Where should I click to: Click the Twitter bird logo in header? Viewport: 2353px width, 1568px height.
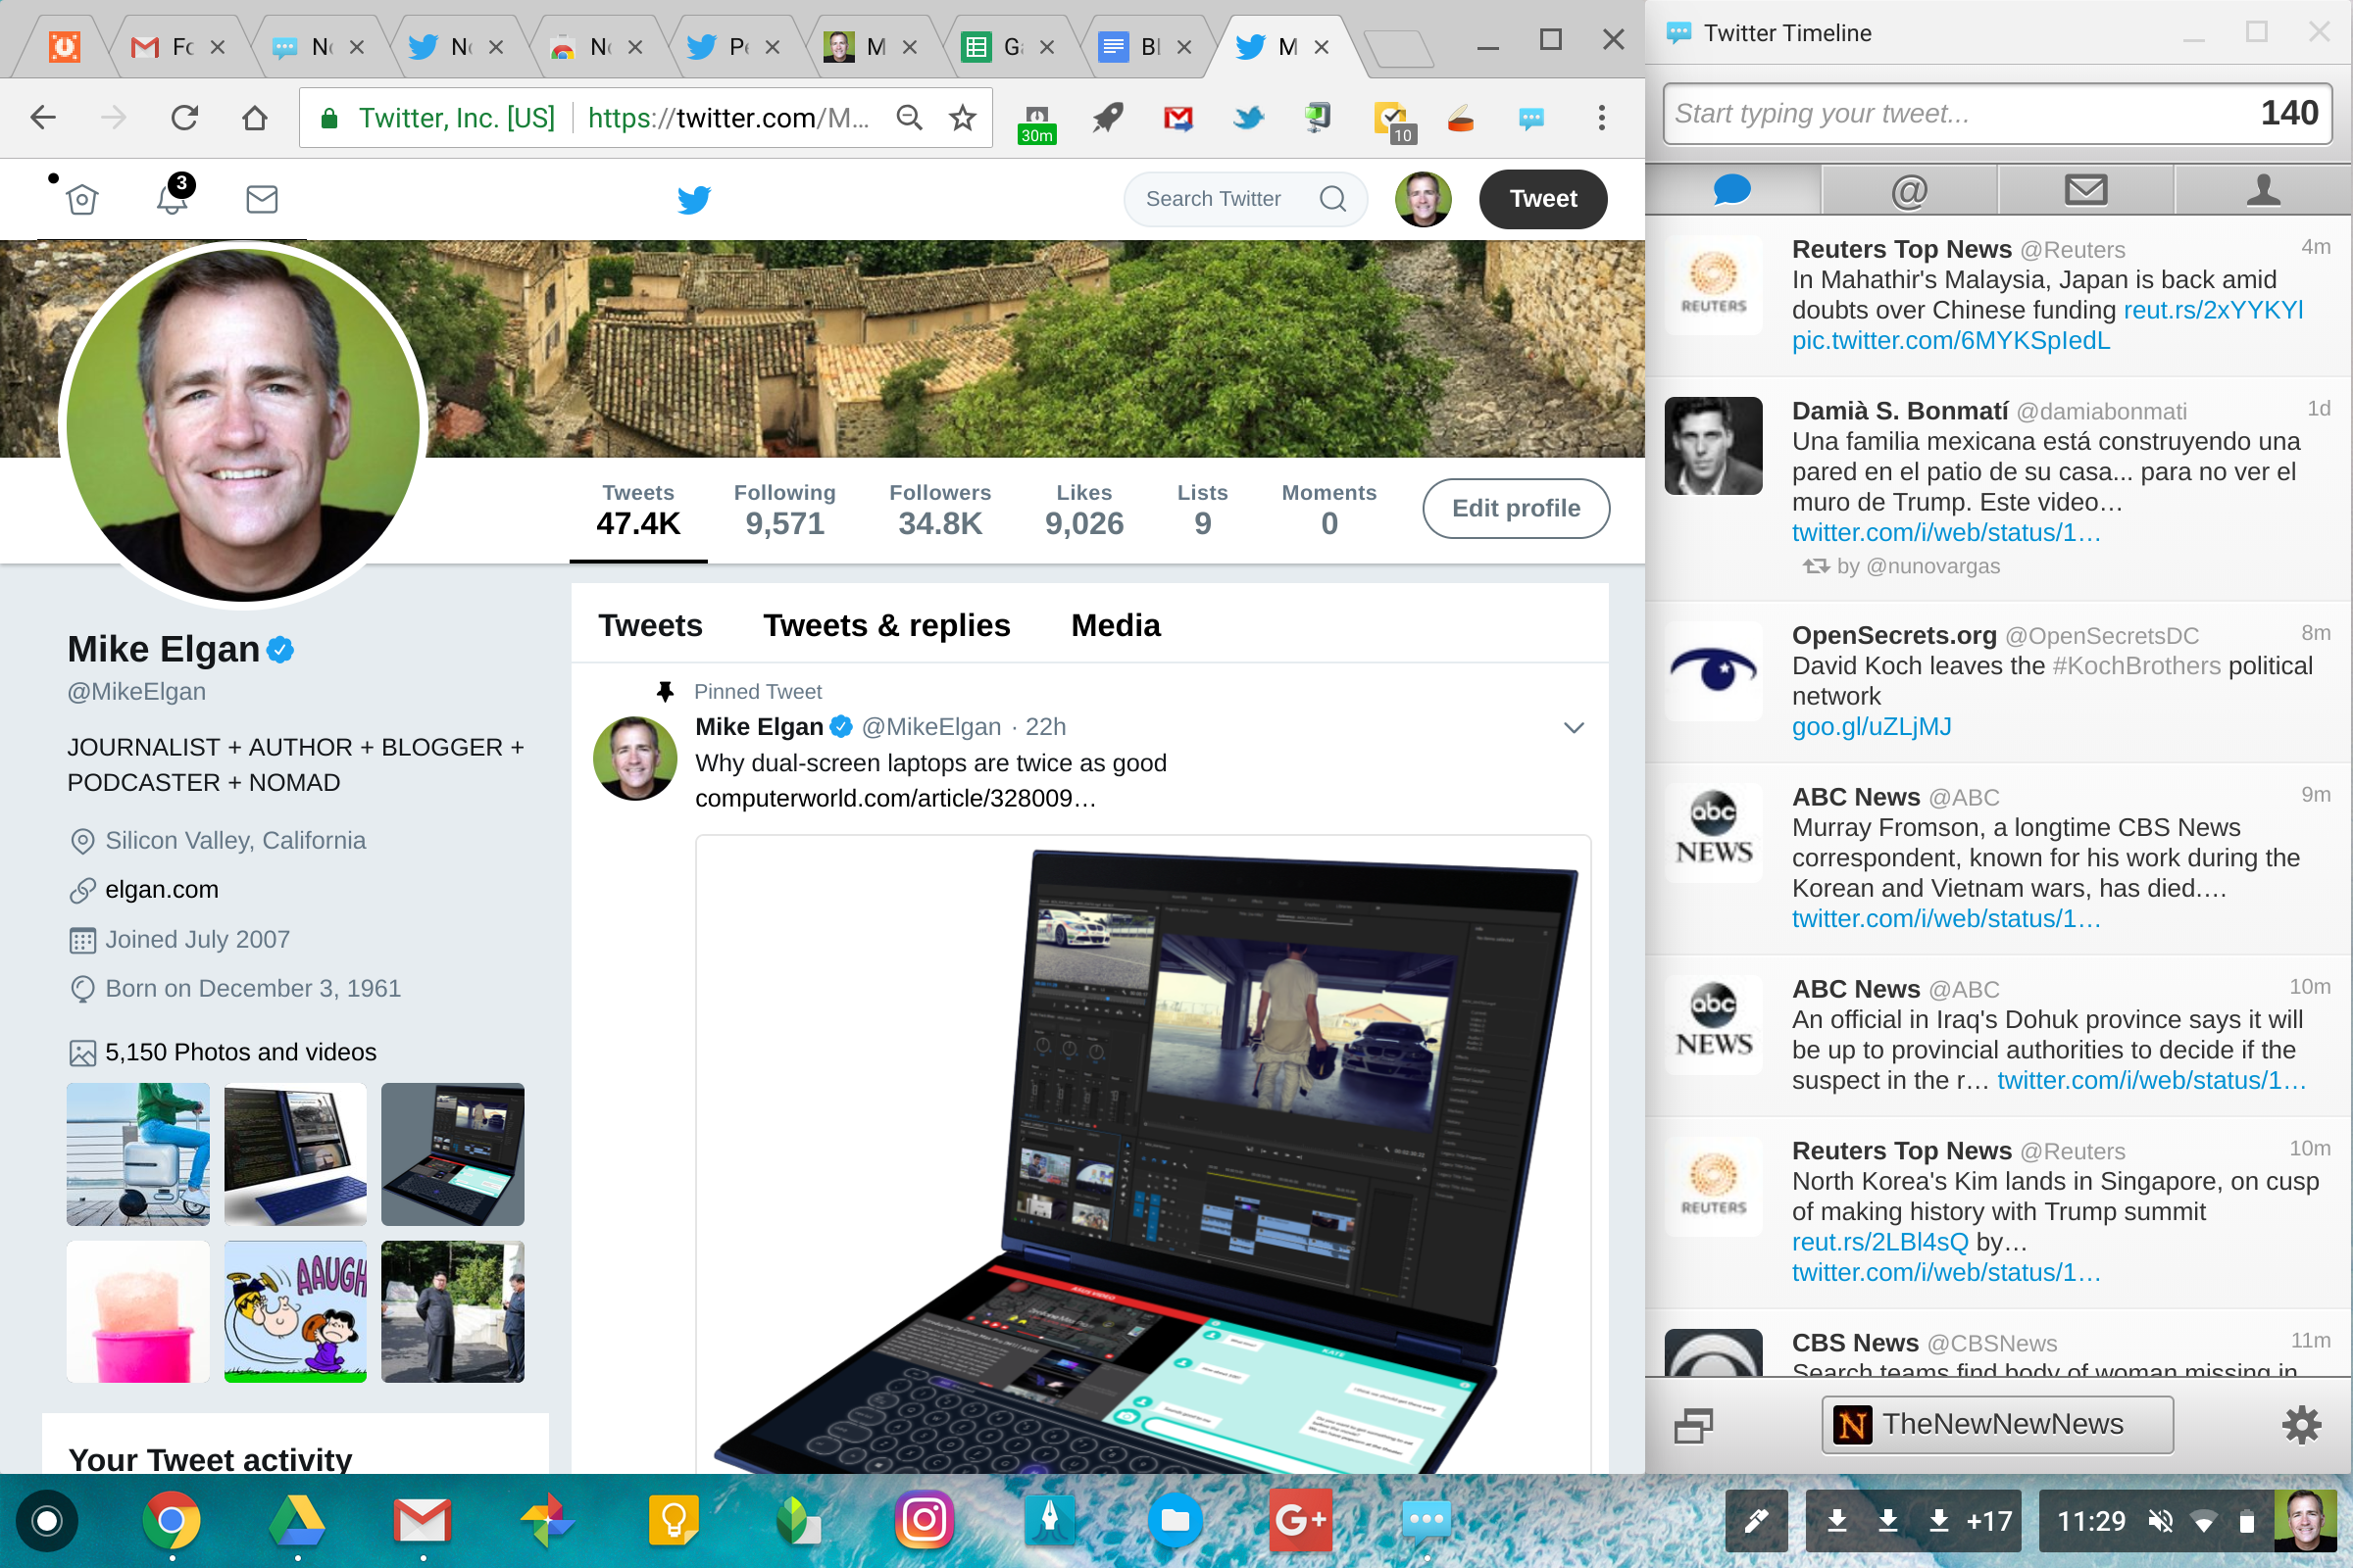[x=694, y=199]
